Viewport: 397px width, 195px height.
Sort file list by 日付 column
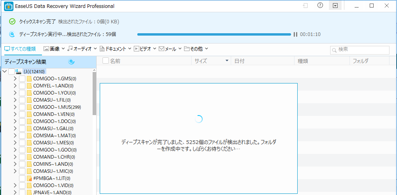point(239,61)
